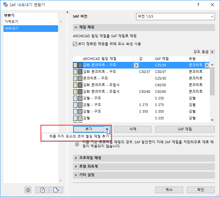Expand the 기타 설정 section
The height and width of the screenshot is (197, 220).
pyautogui.click(x=76, y=175)
